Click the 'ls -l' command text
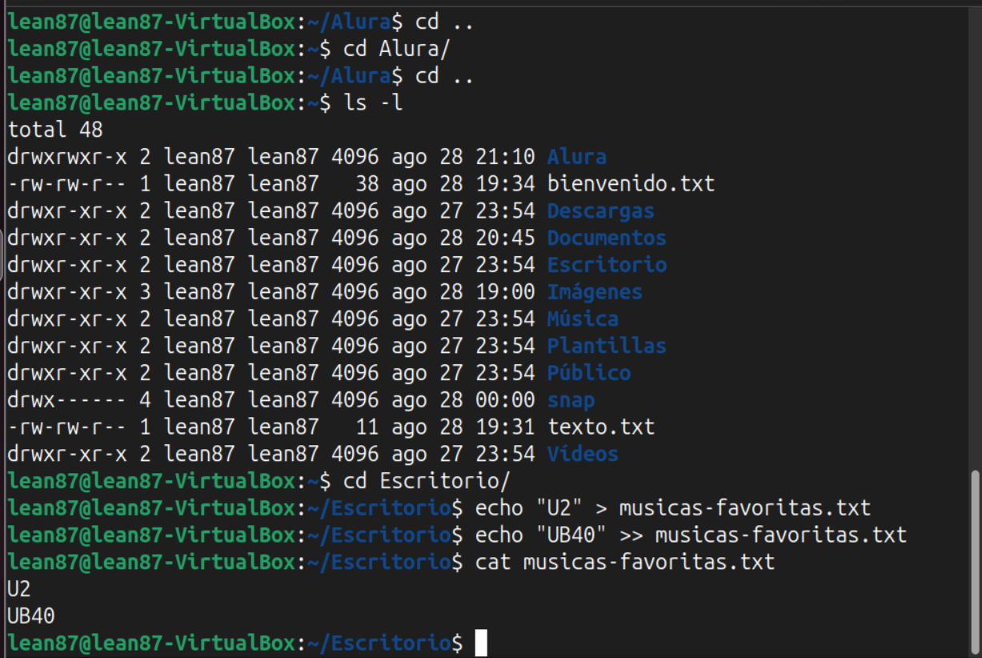This screenshot has height=658, width=982. pyautogui.click(x=372, y=103)
